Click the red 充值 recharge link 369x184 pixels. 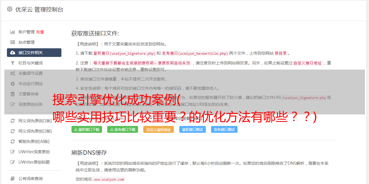click(x=40, y=32)
